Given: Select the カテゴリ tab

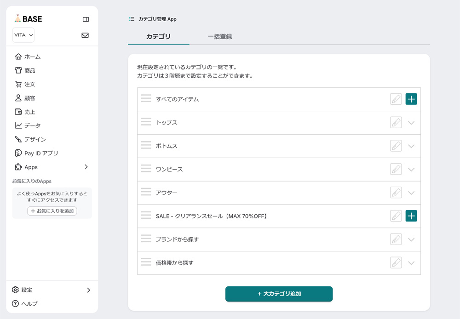Looking at the screenshot, I should pyautogui.click(x=158, y=37).
